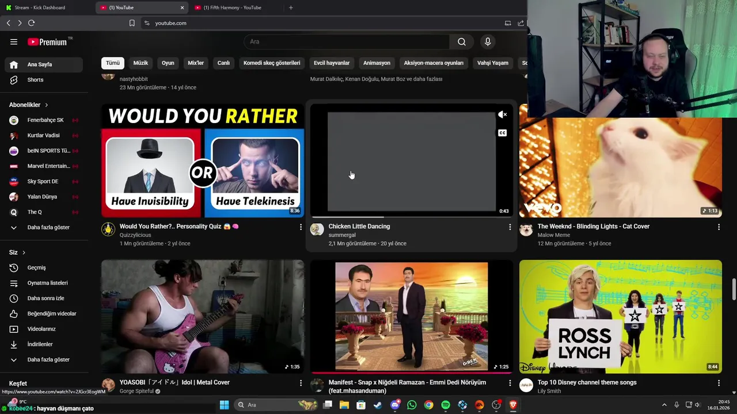Open İndirilenler downloads in the sidebar

pos(44,344)
